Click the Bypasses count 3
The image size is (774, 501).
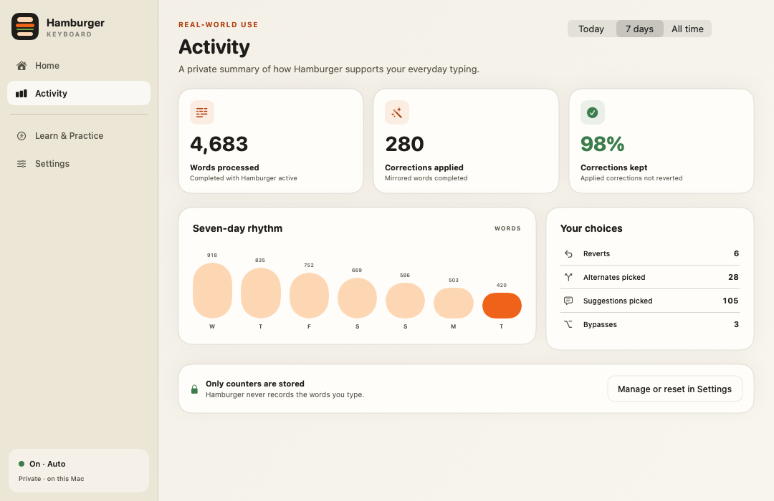737,324
